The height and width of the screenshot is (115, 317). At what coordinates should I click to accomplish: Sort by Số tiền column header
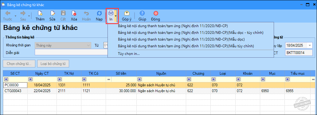coord(121,74)
